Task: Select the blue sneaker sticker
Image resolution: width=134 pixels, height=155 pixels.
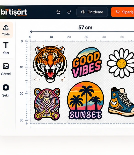Action: tap(121, 102)
